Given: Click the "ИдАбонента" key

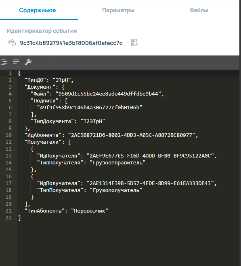Looking at the screenshot, I should click(43, 135).
